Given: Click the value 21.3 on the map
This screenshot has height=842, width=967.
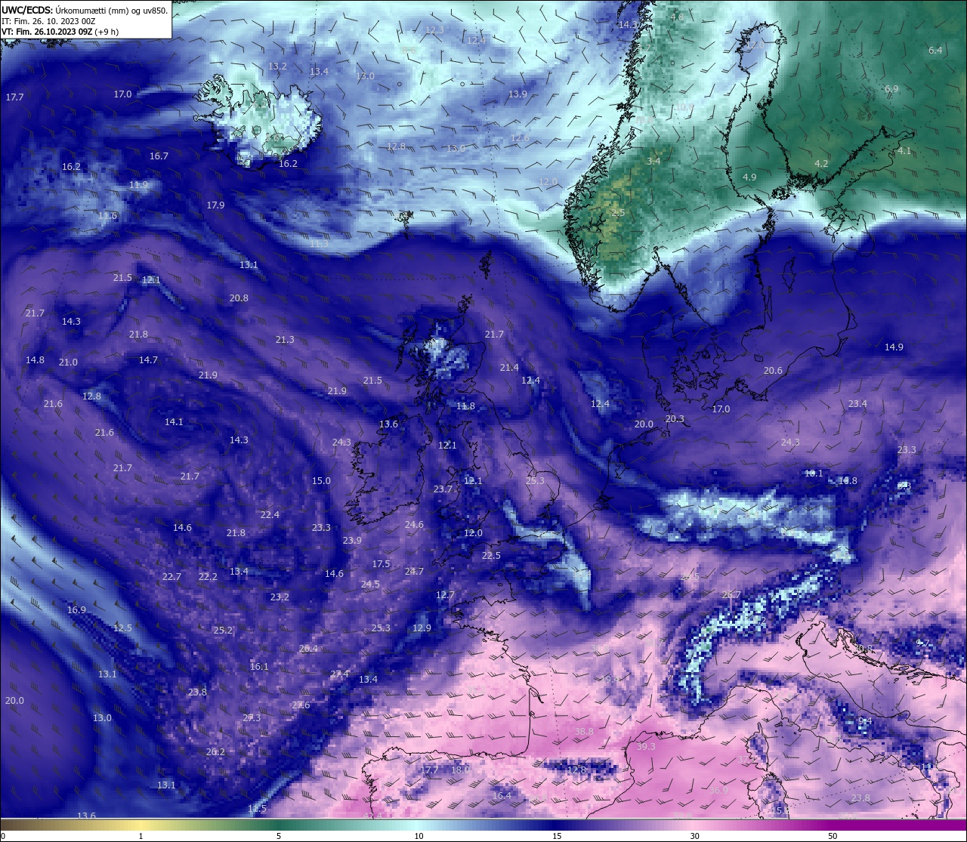Looking at the screenshot, I should (285, 340).
